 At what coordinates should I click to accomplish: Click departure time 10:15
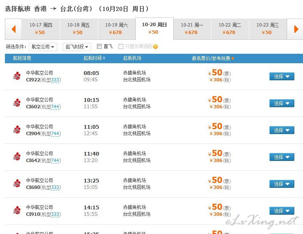[x=91, y=100]
